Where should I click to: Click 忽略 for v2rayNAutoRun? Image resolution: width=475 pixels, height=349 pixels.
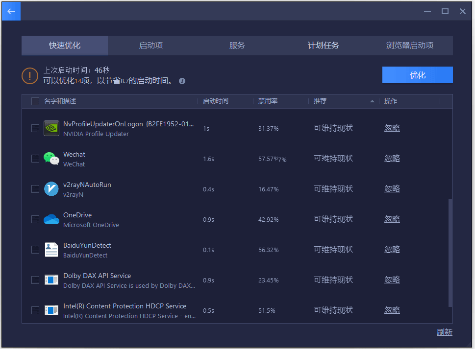(392, 189)
